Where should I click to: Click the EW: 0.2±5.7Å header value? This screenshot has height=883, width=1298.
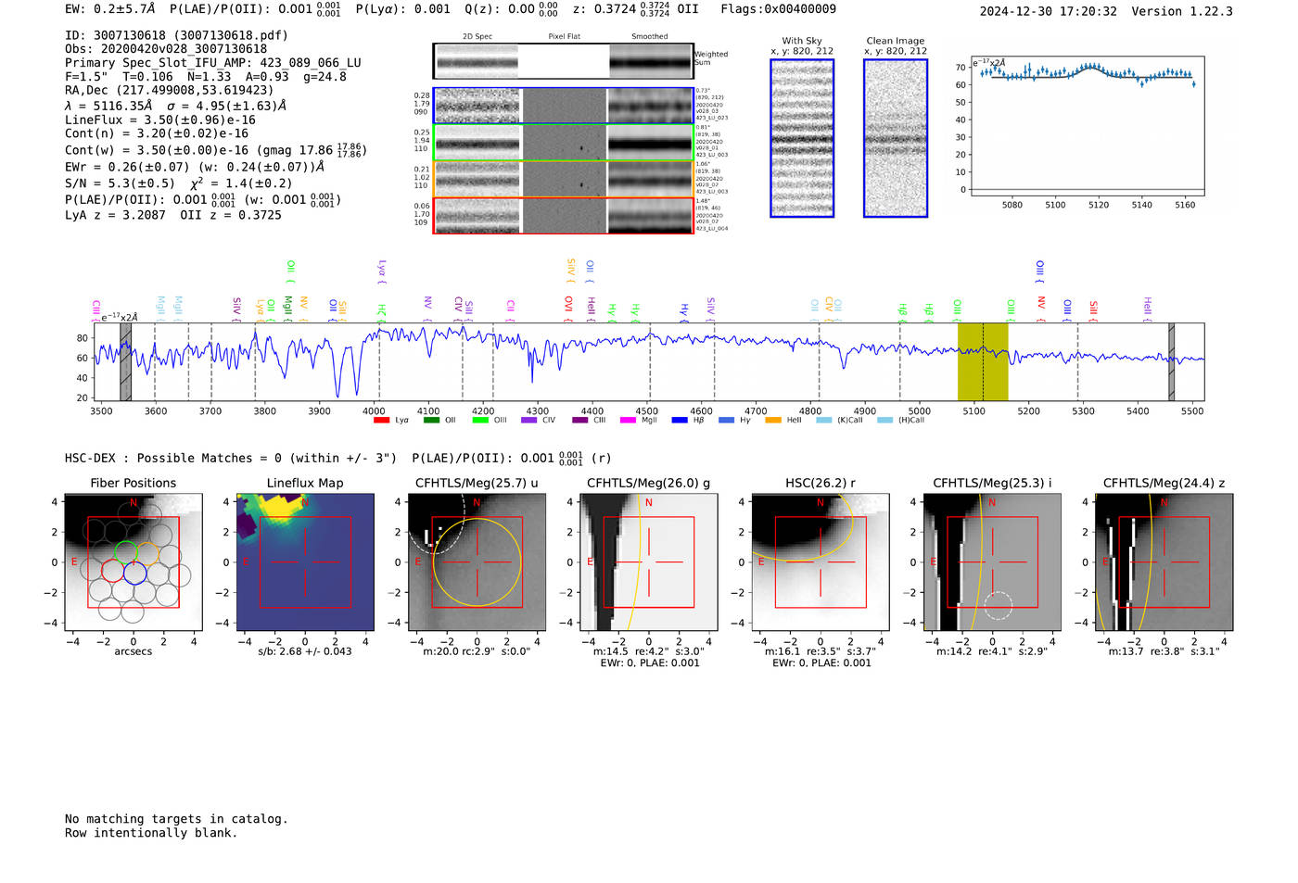click(109, 8)
